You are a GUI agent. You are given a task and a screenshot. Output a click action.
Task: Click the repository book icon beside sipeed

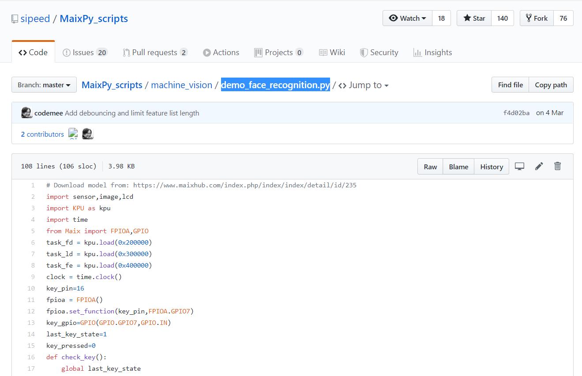pos(15,19)
